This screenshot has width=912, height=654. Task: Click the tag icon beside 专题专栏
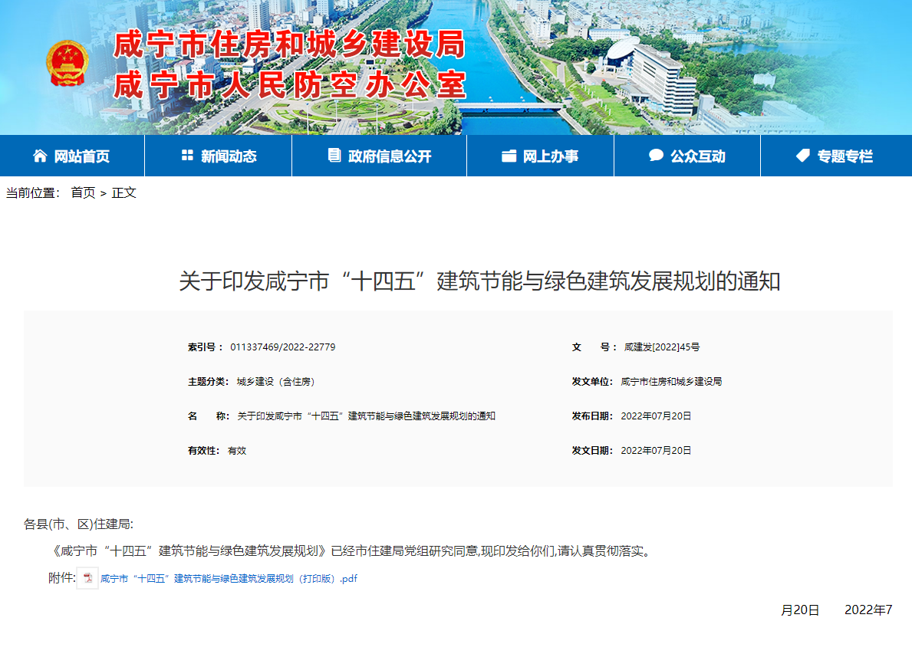coord(802,155)
